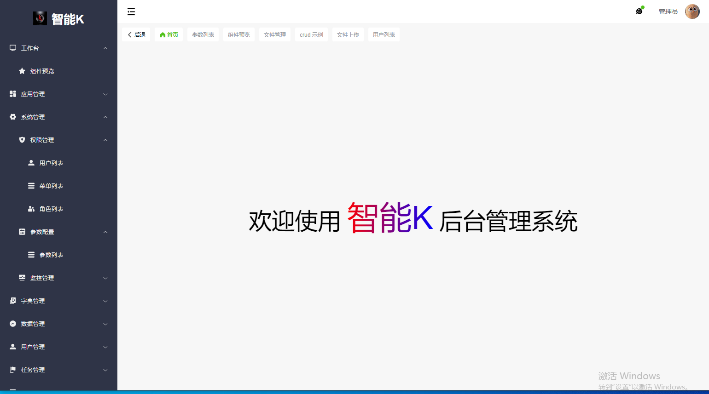
Task: Click the people icon beside 角色列表
Action: (x=30, y=208)
